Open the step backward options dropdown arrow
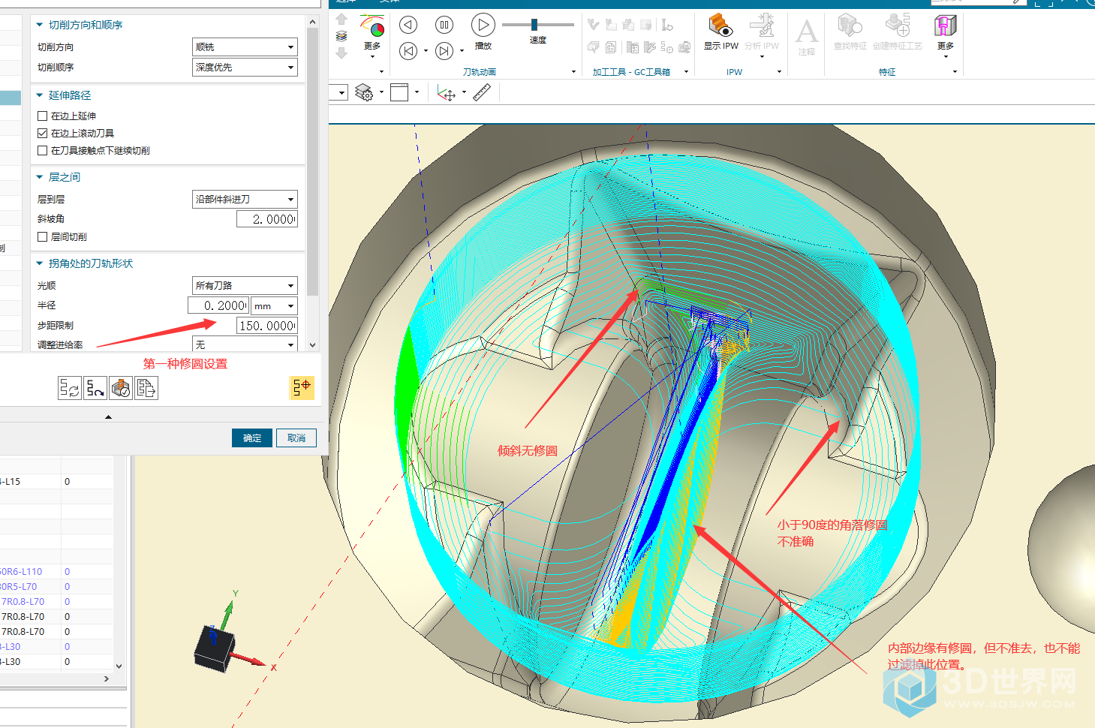 (426, 51)
